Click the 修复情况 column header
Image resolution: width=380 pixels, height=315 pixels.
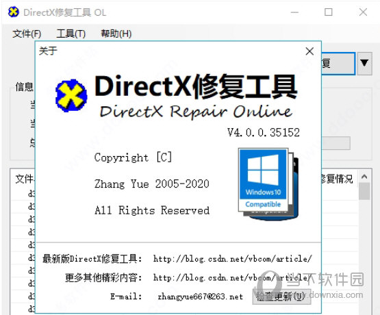[x=337, y=179]
